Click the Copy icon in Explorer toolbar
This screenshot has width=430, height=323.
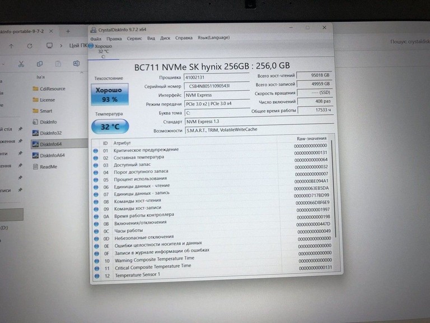coord(40,64)
